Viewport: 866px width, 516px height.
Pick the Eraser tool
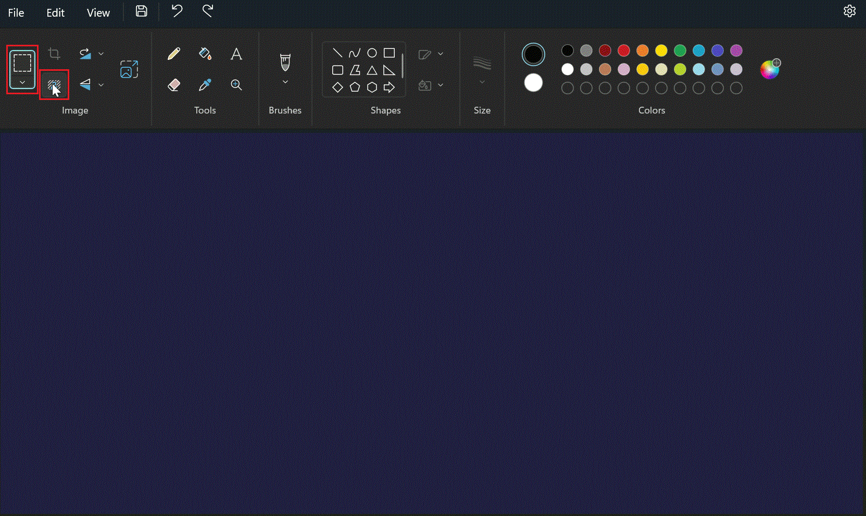click(x=174, y=84)
